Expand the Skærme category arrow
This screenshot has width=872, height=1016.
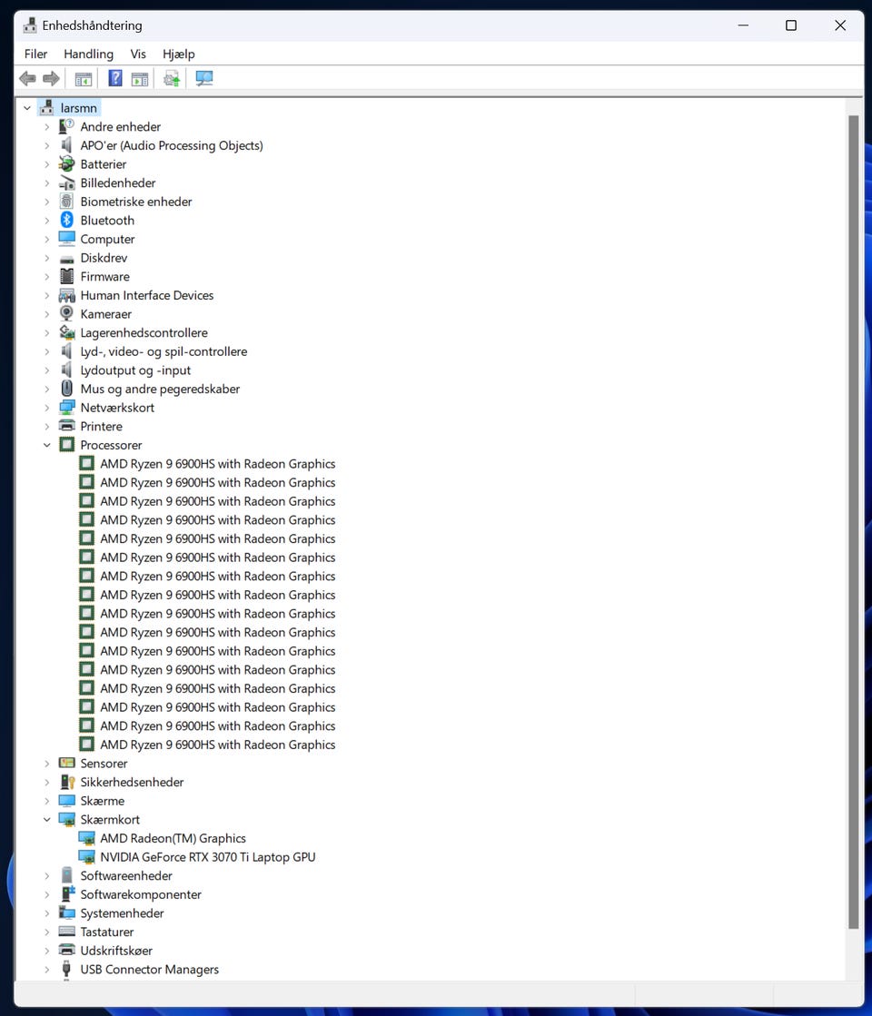coord(46,801)
